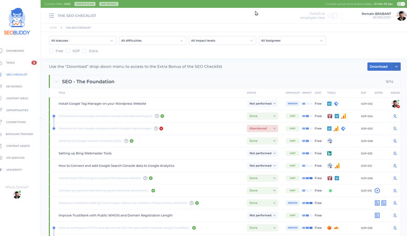Open Improve TrustRank with Public WHOIS task
The image size is (407, 236).
[x=116, y=215]
